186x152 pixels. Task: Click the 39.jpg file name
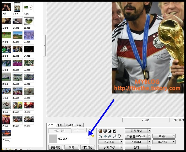coord(27,126)
